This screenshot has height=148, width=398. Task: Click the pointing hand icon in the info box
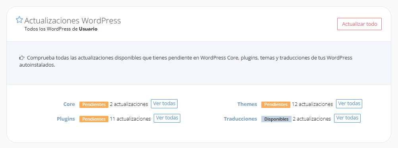point(22,58)
